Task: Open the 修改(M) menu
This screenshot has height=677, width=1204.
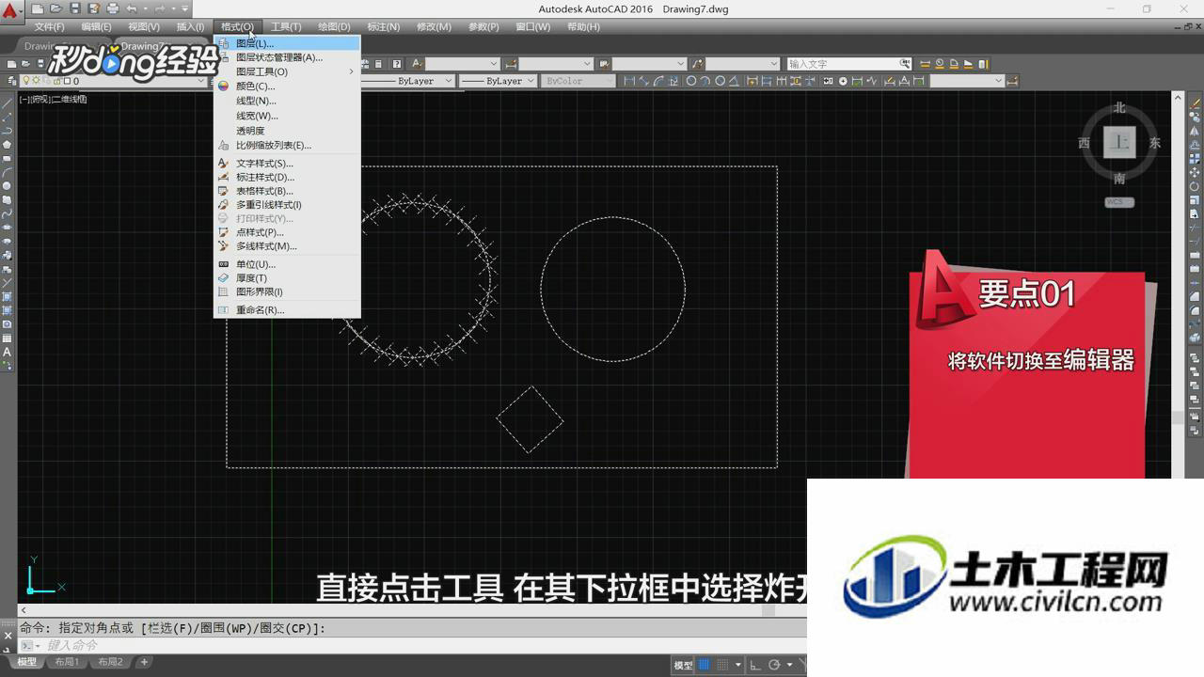Action: coord(433,26)
